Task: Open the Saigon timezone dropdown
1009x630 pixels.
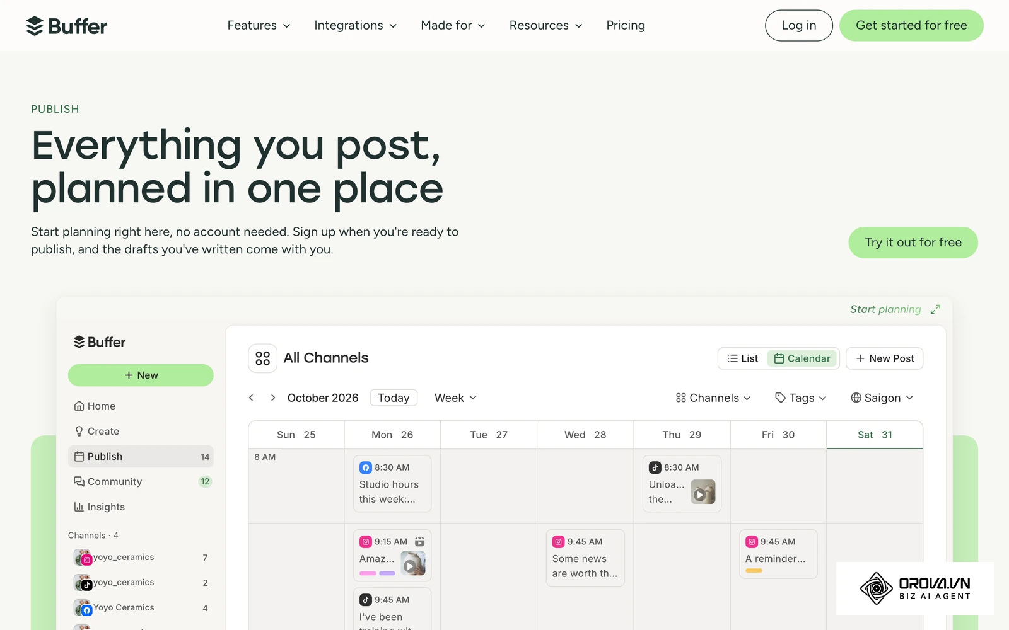Action: 882,398
